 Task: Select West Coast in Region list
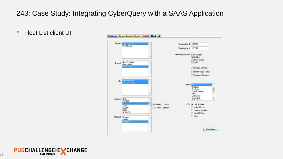(135, 46)
